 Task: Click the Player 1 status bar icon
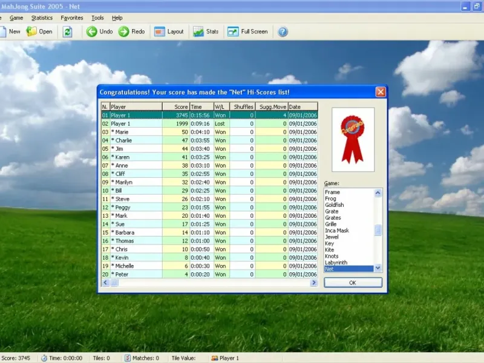click(215, 358)
